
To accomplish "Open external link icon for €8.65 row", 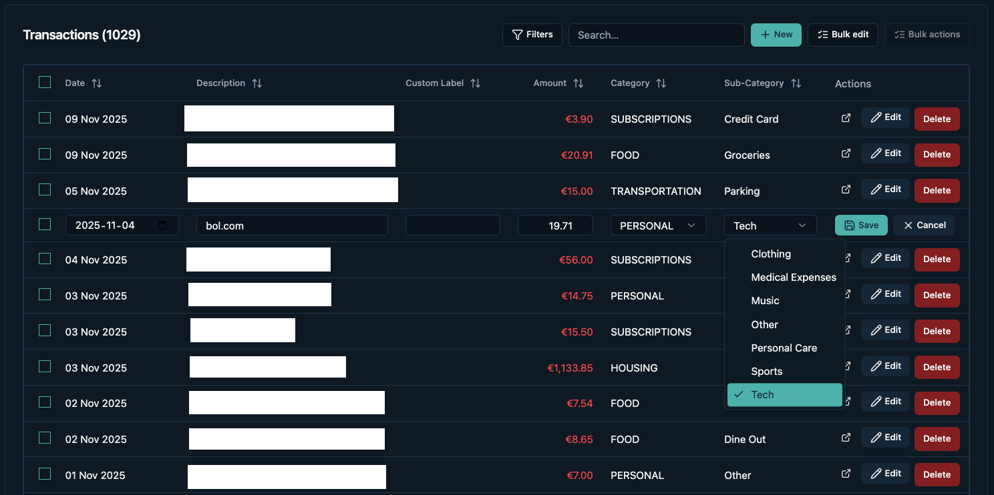I will tap(846, 438).
